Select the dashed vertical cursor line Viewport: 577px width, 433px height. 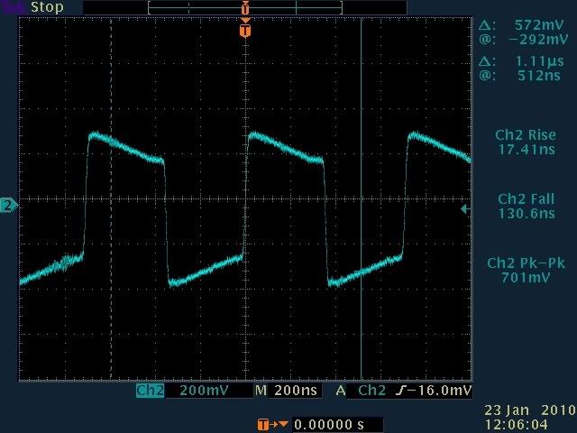pyautogui.click(x=110, y=198)
